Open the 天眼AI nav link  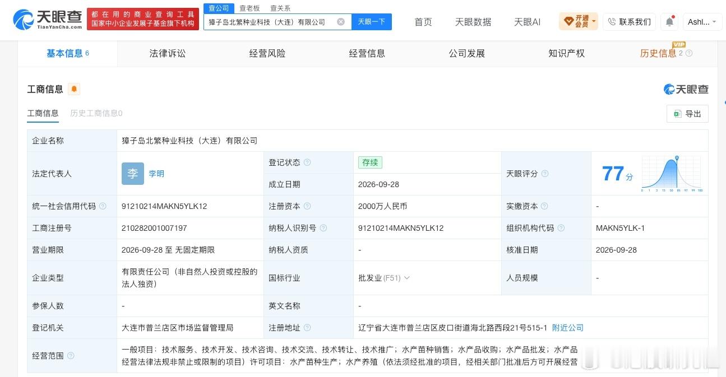click(527, 22)
